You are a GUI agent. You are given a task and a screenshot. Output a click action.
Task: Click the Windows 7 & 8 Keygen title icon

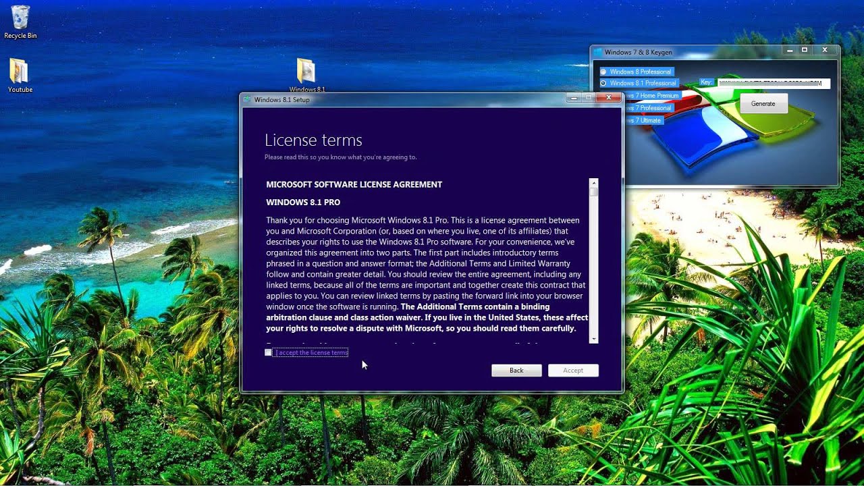pyautogui.click(x=597, y=52)
